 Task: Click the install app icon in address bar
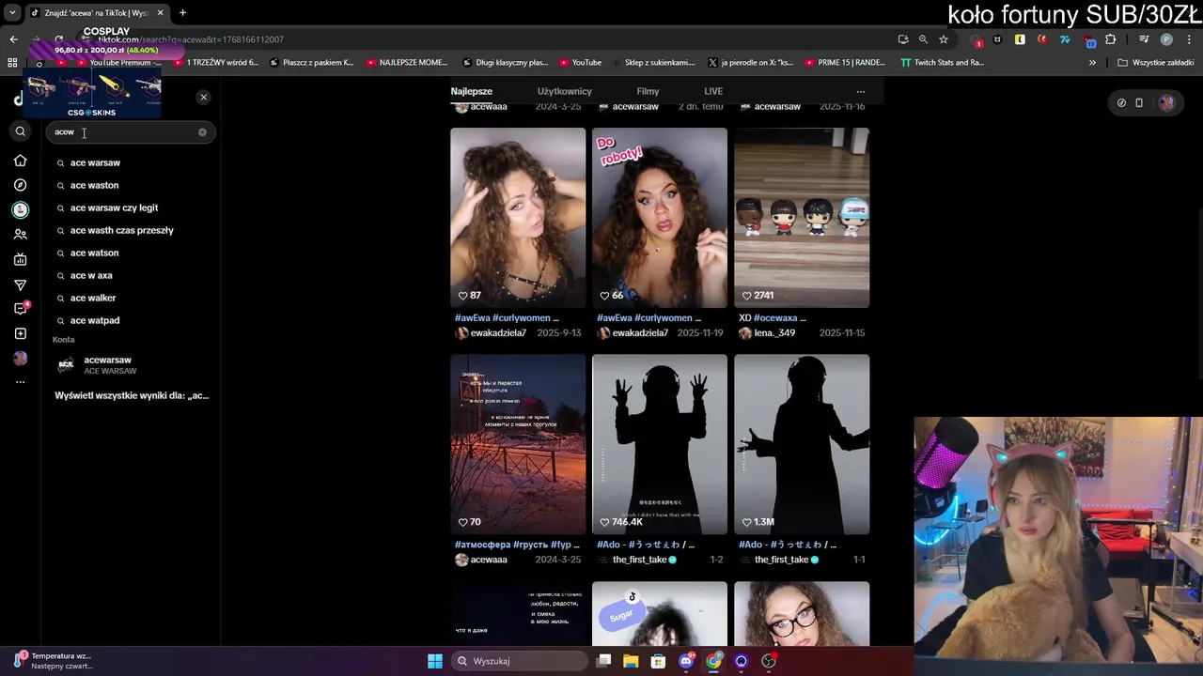click(903, 39)
